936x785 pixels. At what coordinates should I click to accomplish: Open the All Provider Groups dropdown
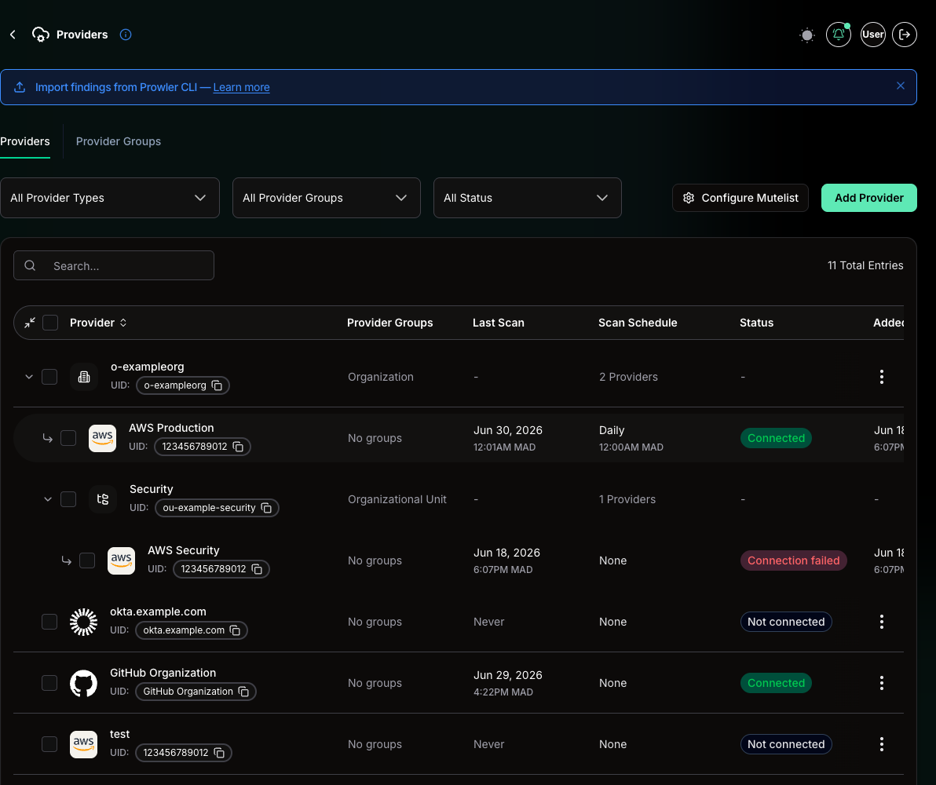pos(327,198)
